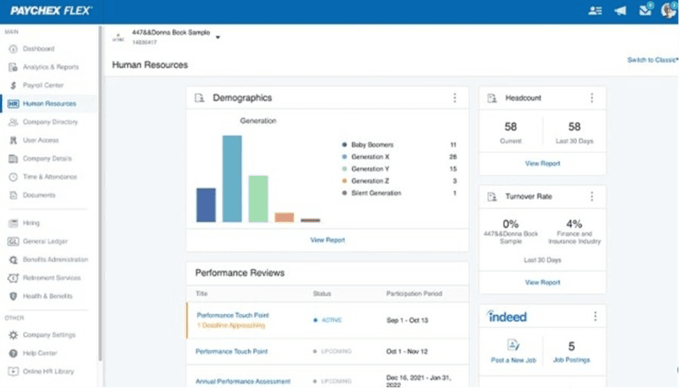Image resolution: width=684 pixels, height=390 pixels.
Task: Open the active Performance Touch Point review
Action: click(x=233, y=315)
